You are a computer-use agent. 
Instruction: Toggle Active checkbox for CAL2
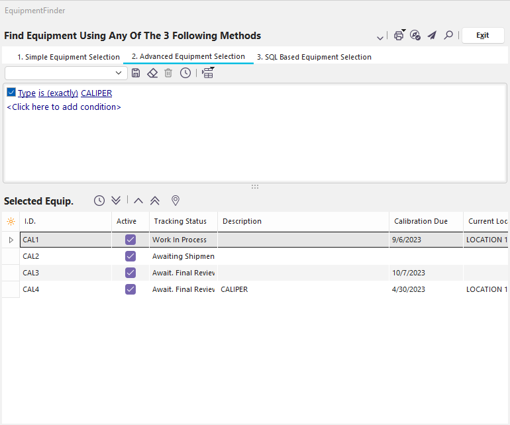(130, 256)
